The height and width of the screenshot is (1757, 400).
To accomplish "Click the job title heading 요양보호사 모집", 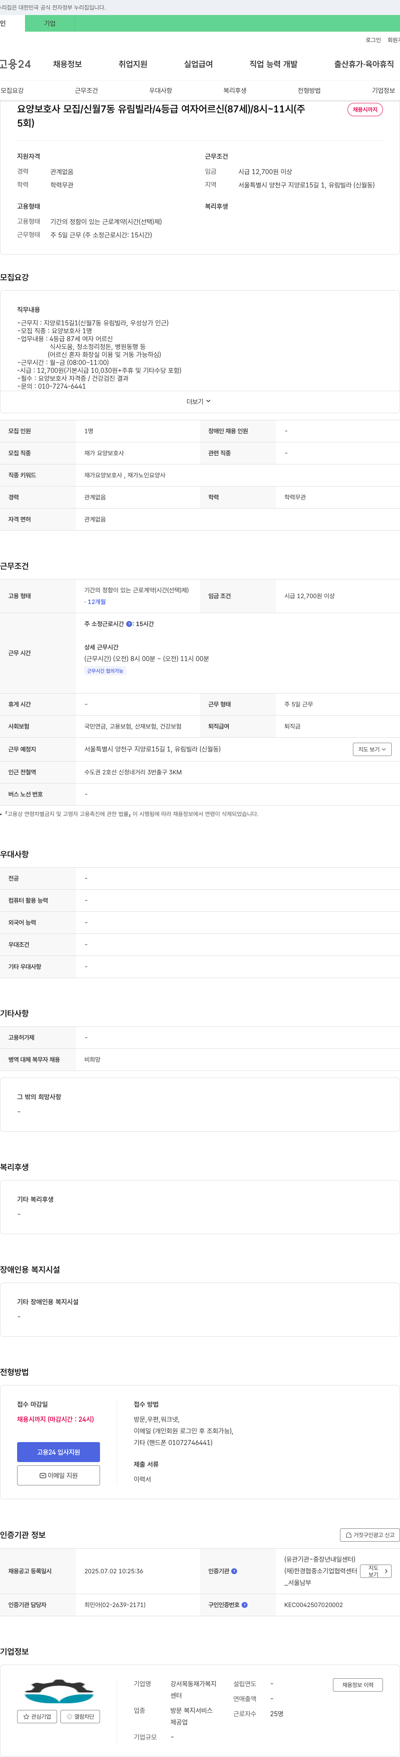I will pyautogui.click(x=161, y=116).
